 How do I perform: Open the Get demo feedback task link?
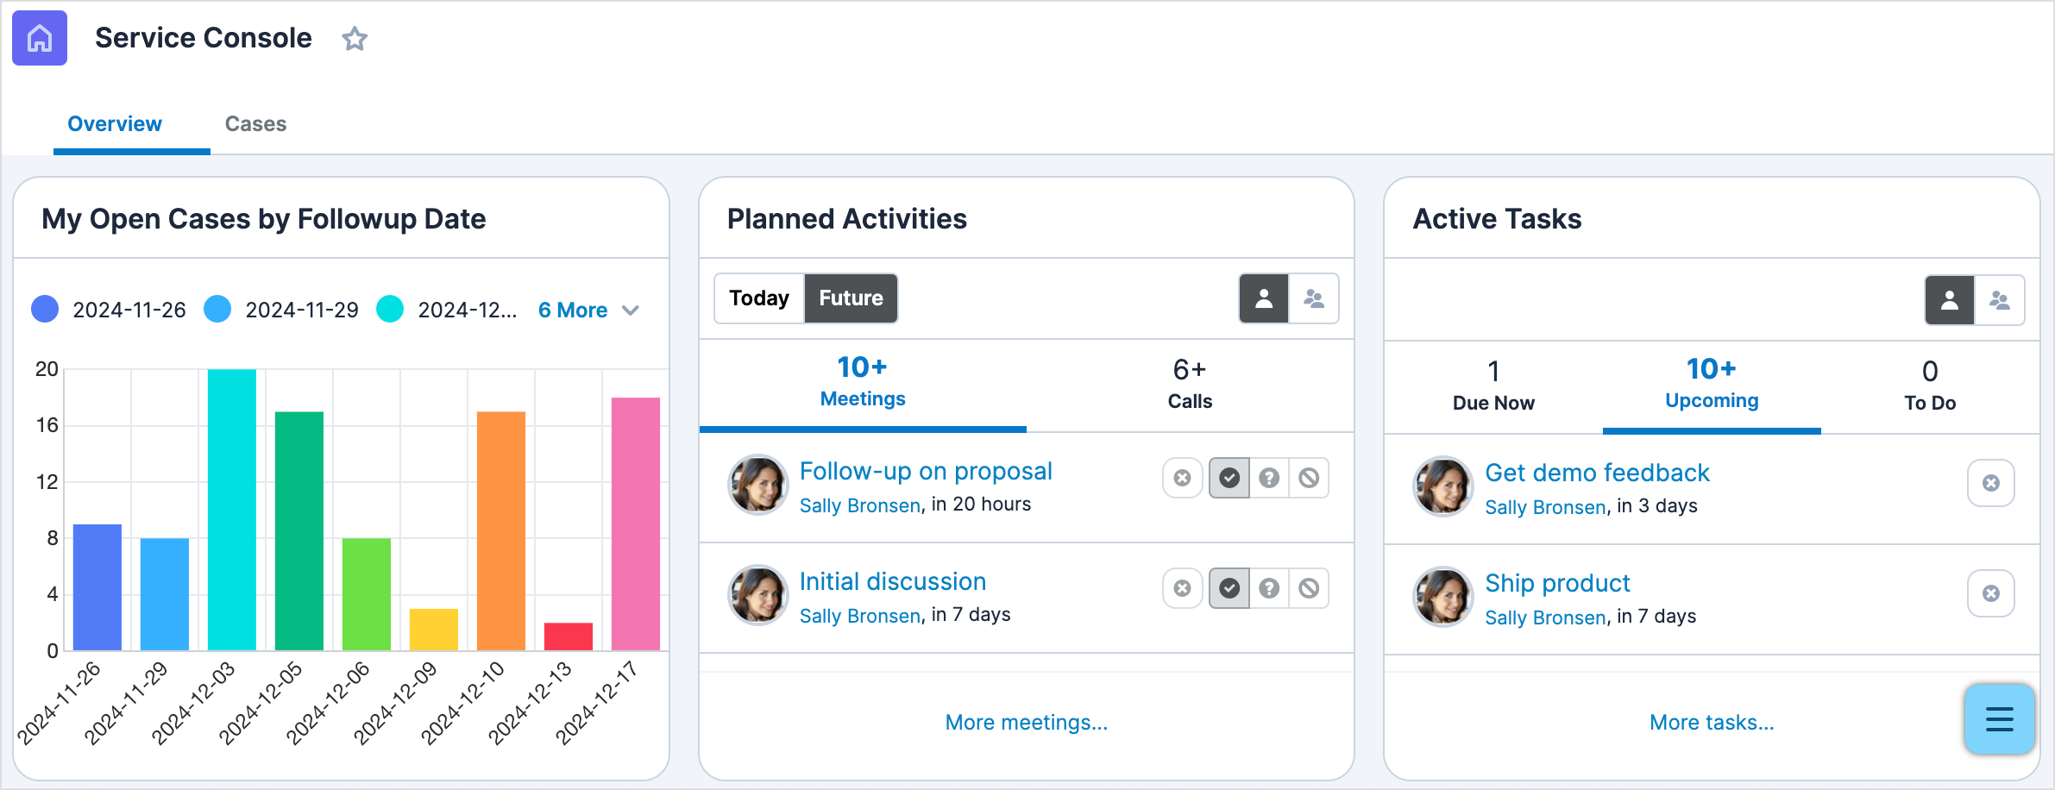tap(1597, 473)
